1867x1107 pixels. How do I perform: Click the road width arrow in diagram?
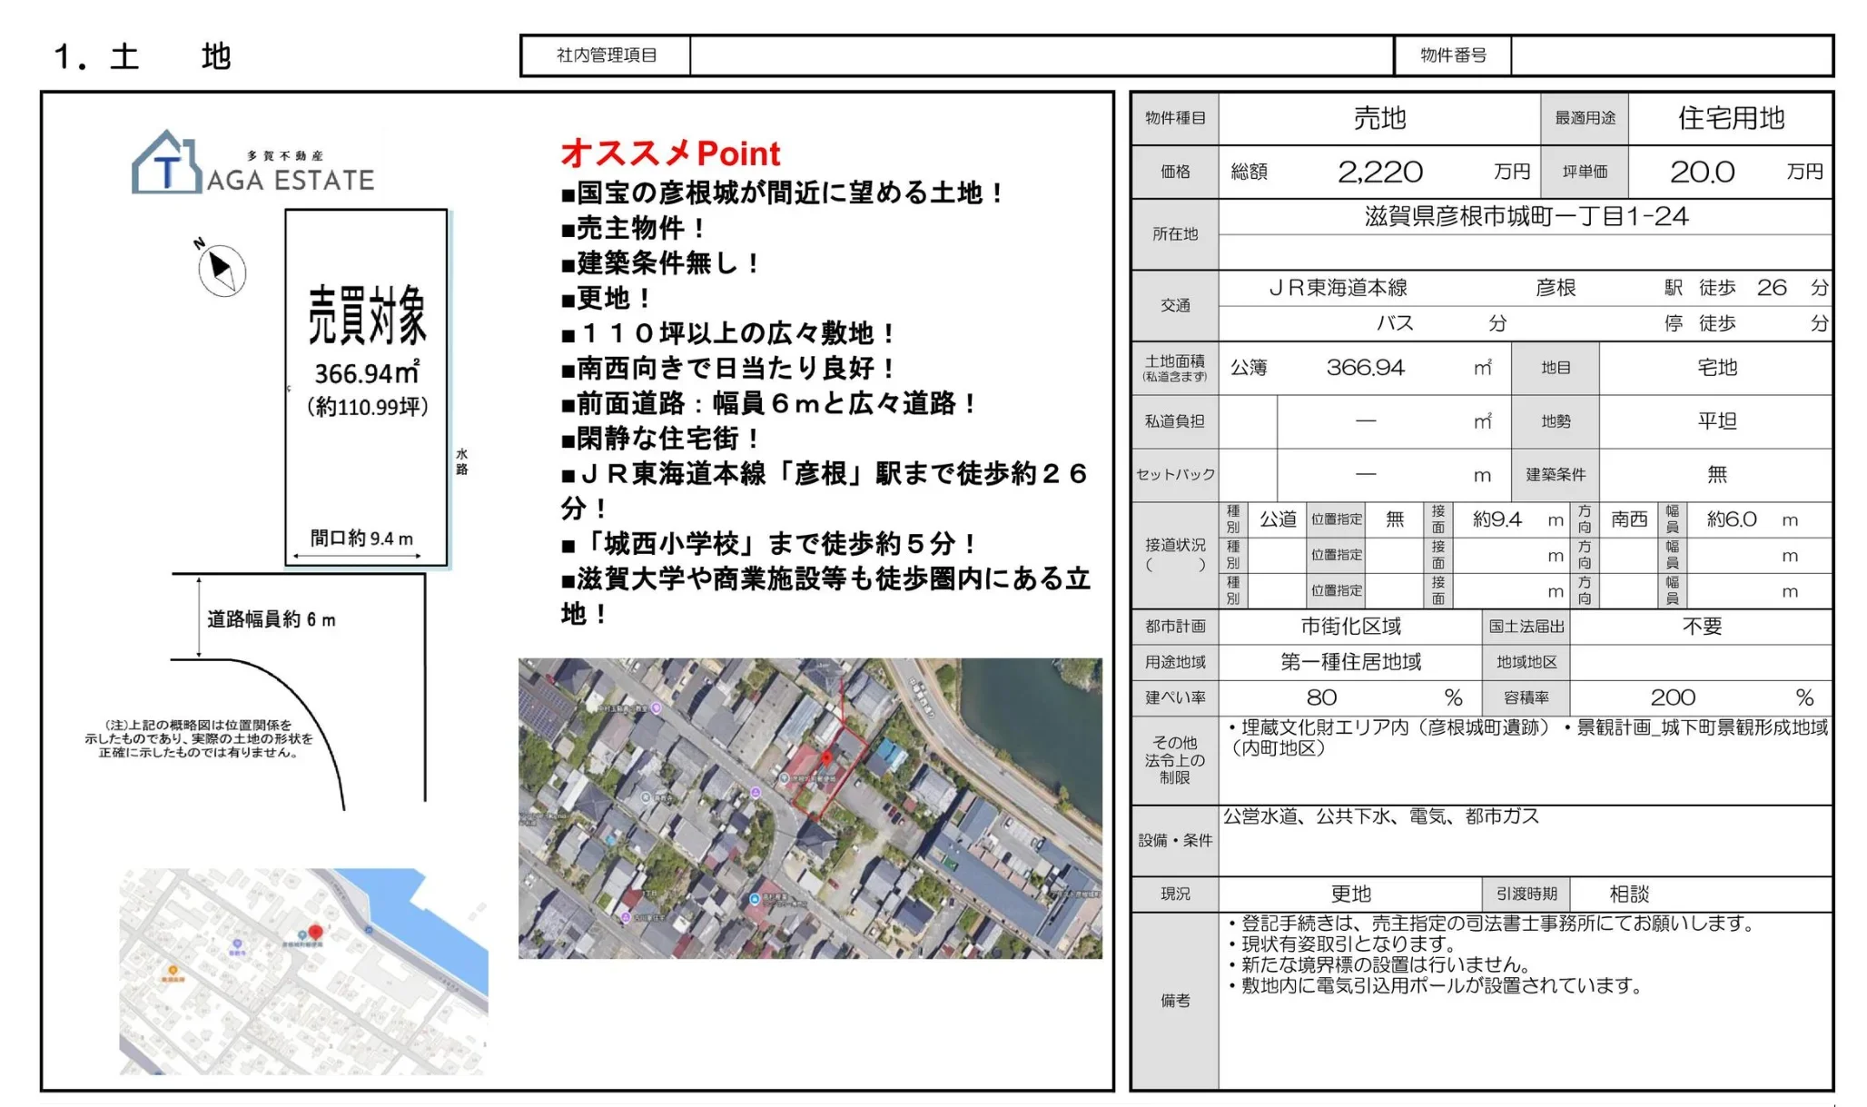coord(199,617)
